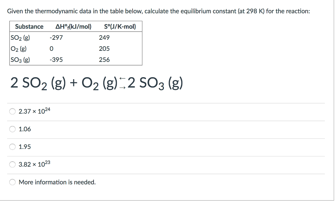Click the Substance column header

click(x=29, y=26)
